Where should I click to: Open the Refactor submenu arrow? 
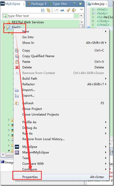[x=106, y=84]
